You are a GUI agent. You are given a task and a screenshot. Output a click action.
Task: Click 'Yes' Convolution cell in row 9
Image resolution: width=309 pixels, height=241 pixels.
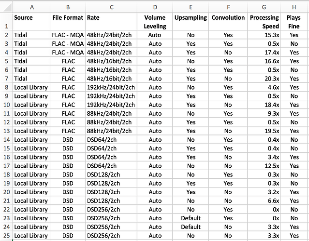click(228, 96)
